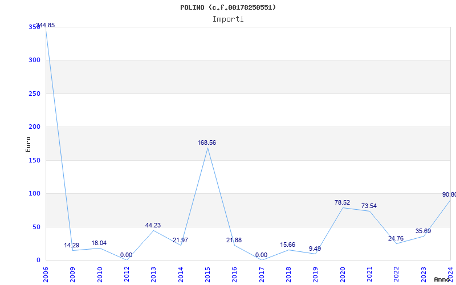The width and height of the screenshot is (456, 285).
Task: Select the Euro y-axis title
Action: click(28, 144)
